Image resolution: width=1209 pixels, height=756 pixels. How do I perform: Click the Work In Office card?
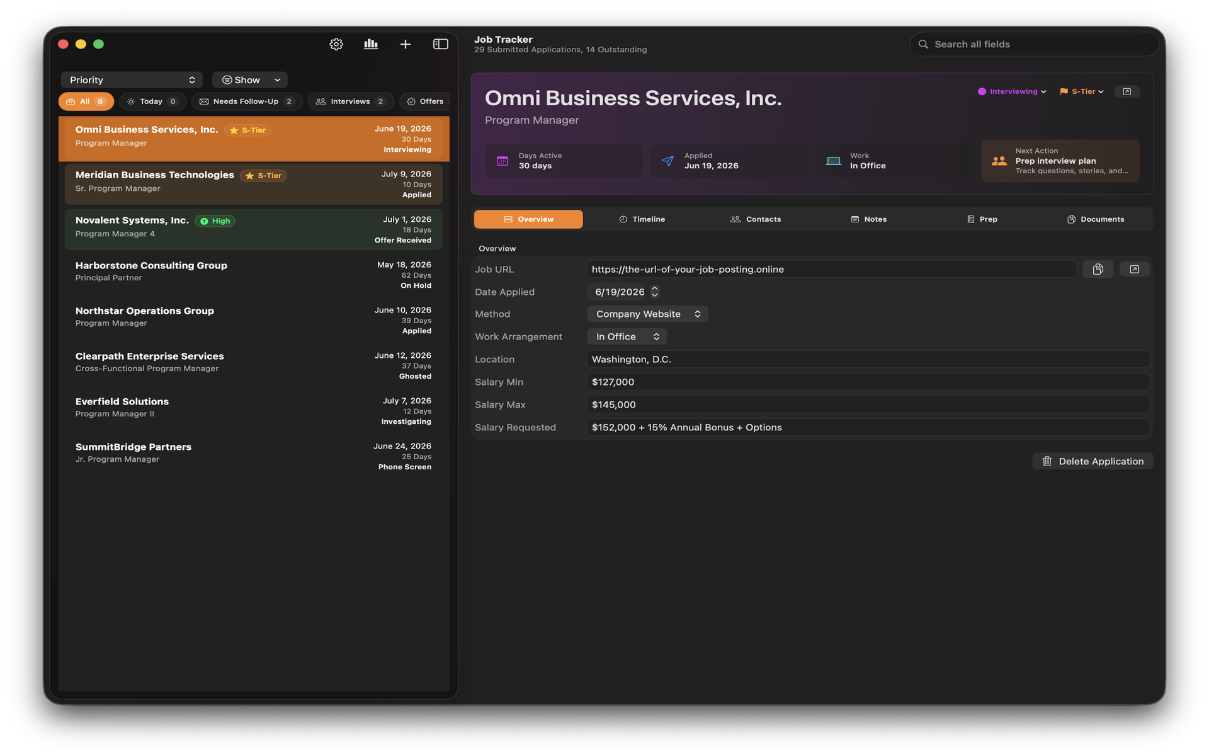895,161
